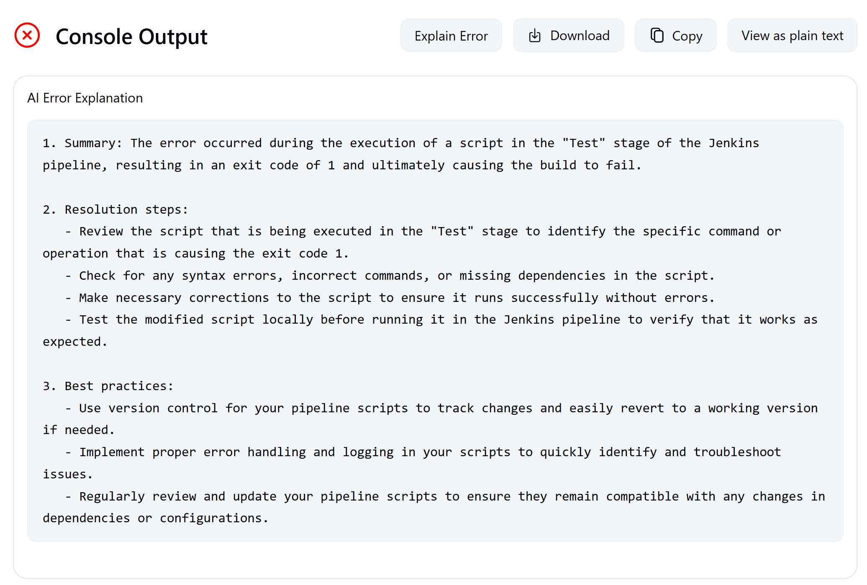Click the copy clipboard icon

click(x=657, y=36)
